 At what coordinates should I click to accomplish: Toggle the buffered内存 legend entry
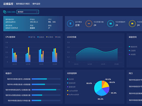[73, 95]
